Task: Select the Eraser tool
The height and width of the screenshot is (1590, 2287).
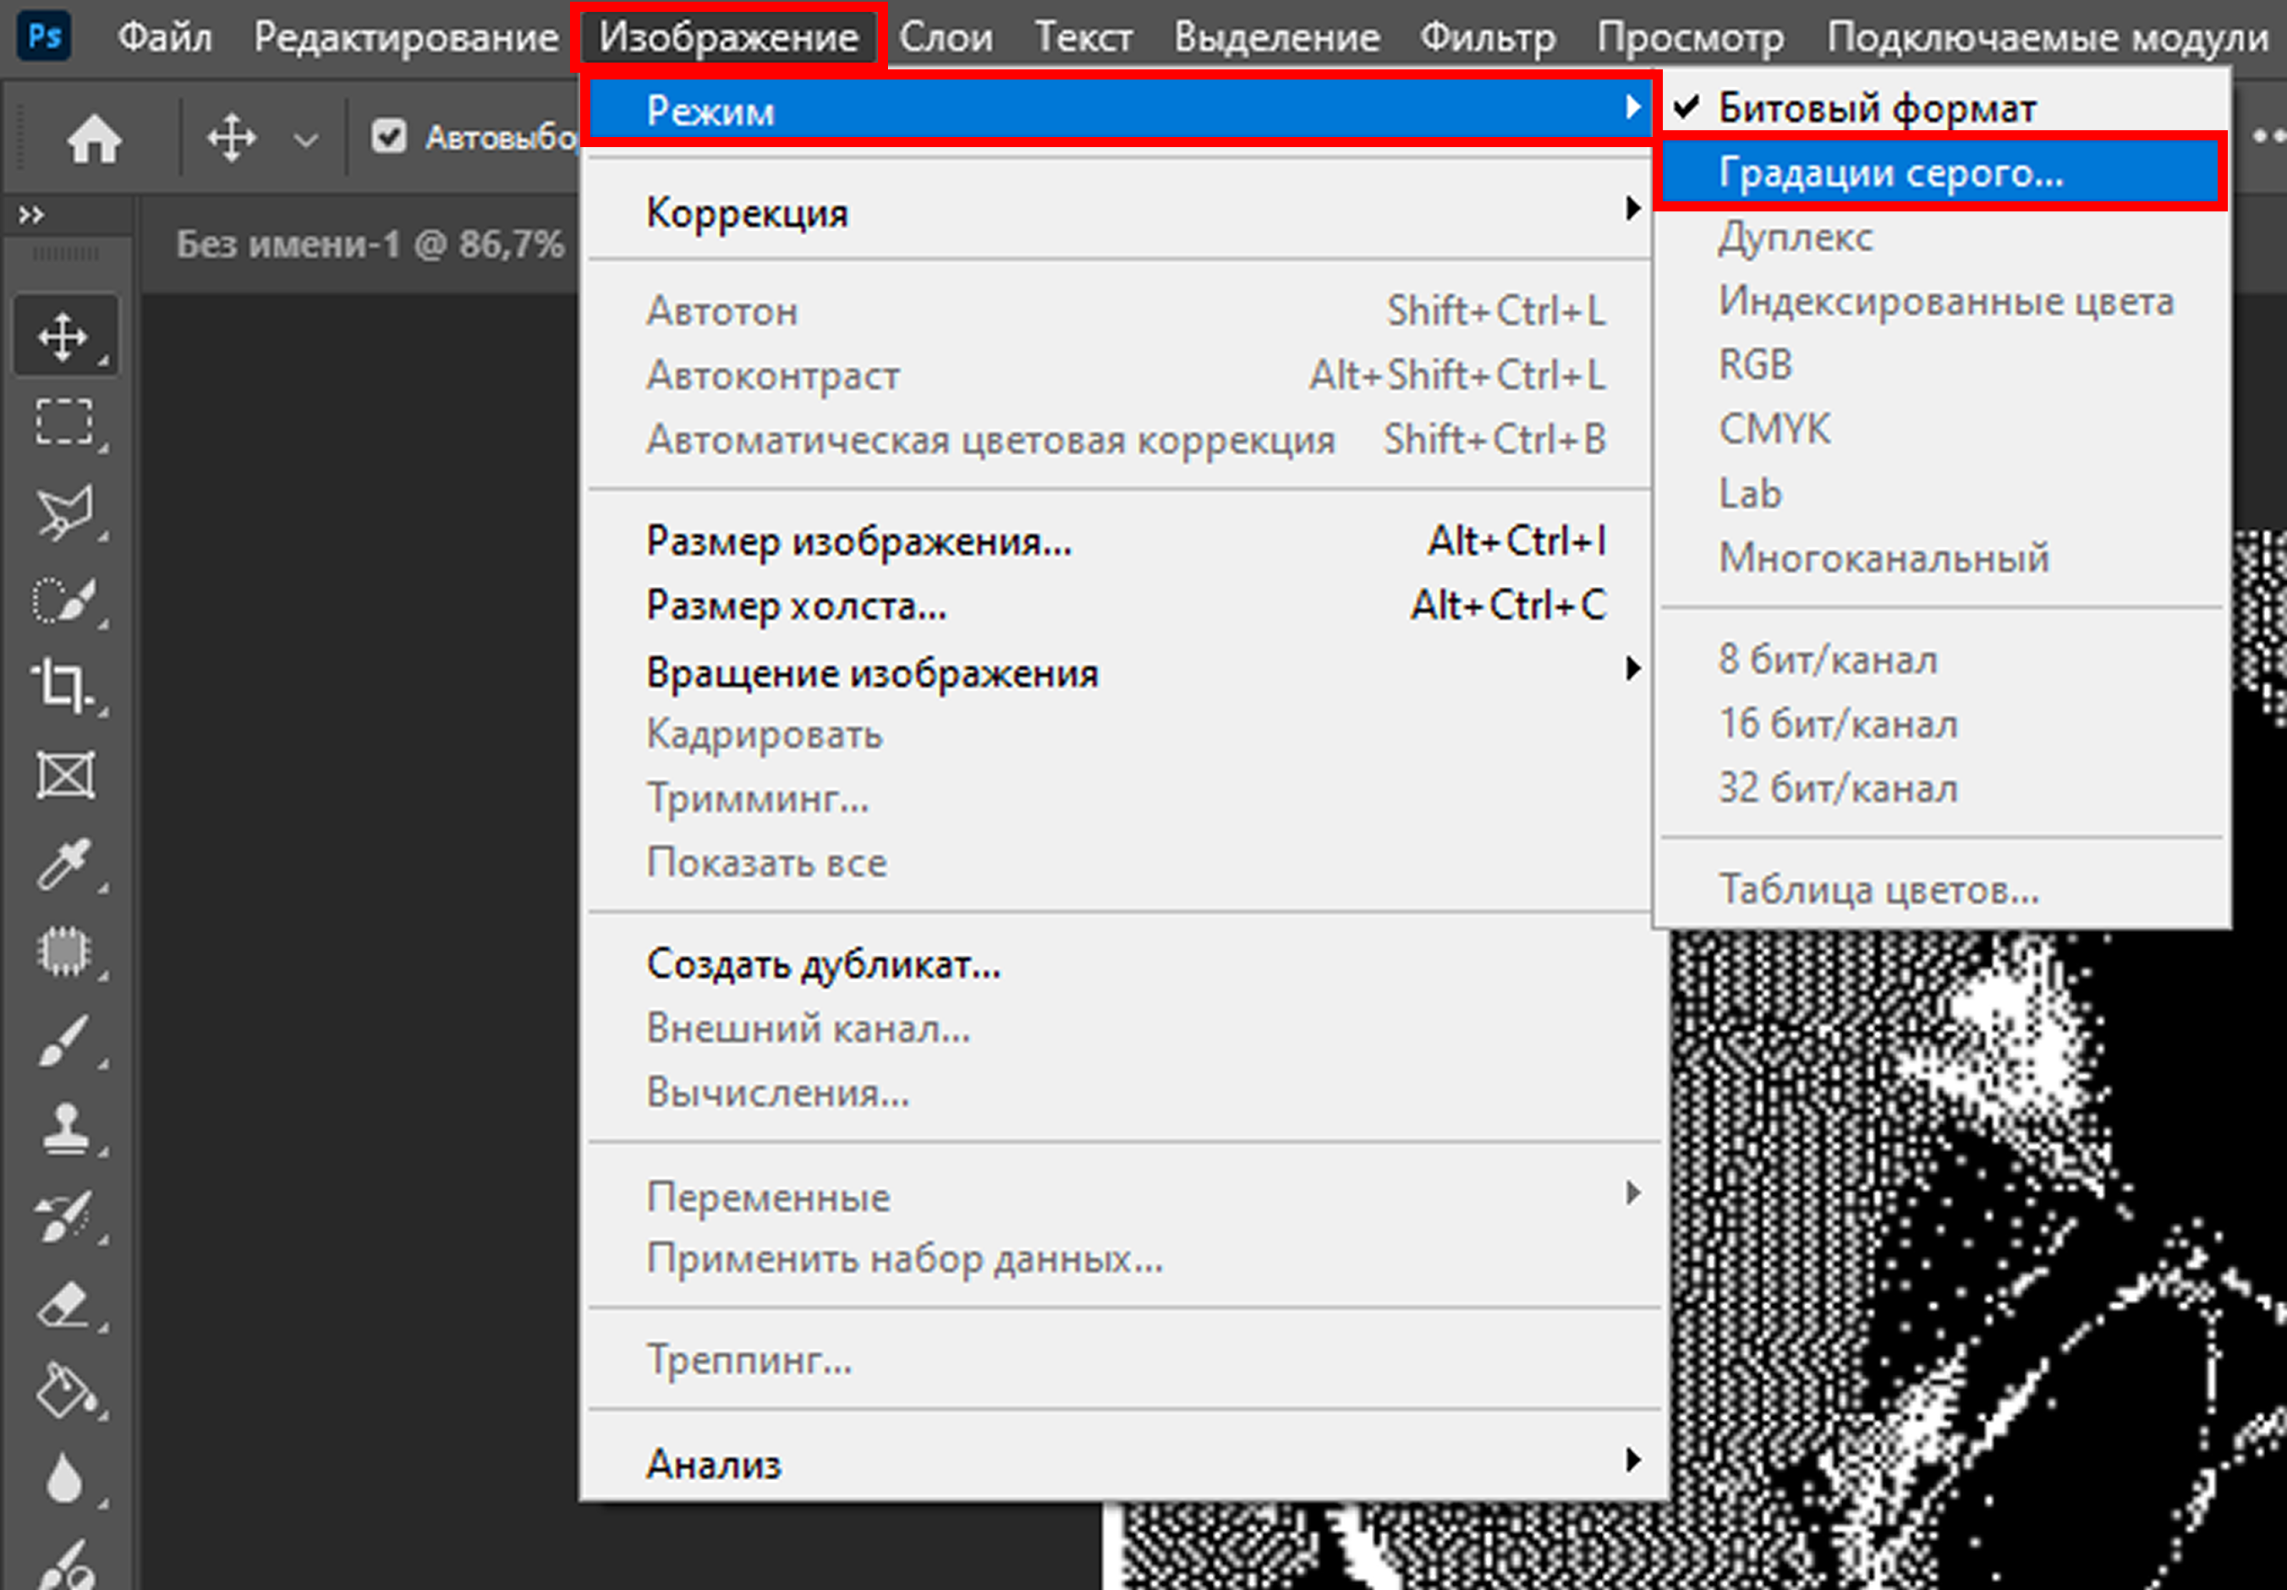Action: tap(65, 1303)
